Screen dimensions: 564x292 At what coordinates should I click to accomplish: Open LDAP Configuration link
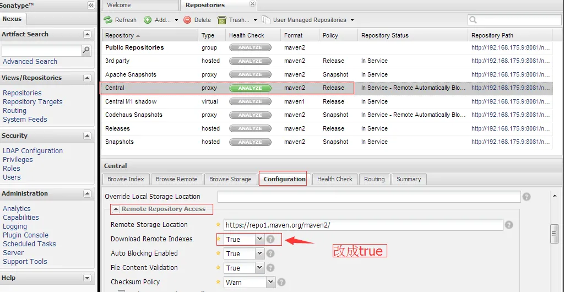(32, 150)
